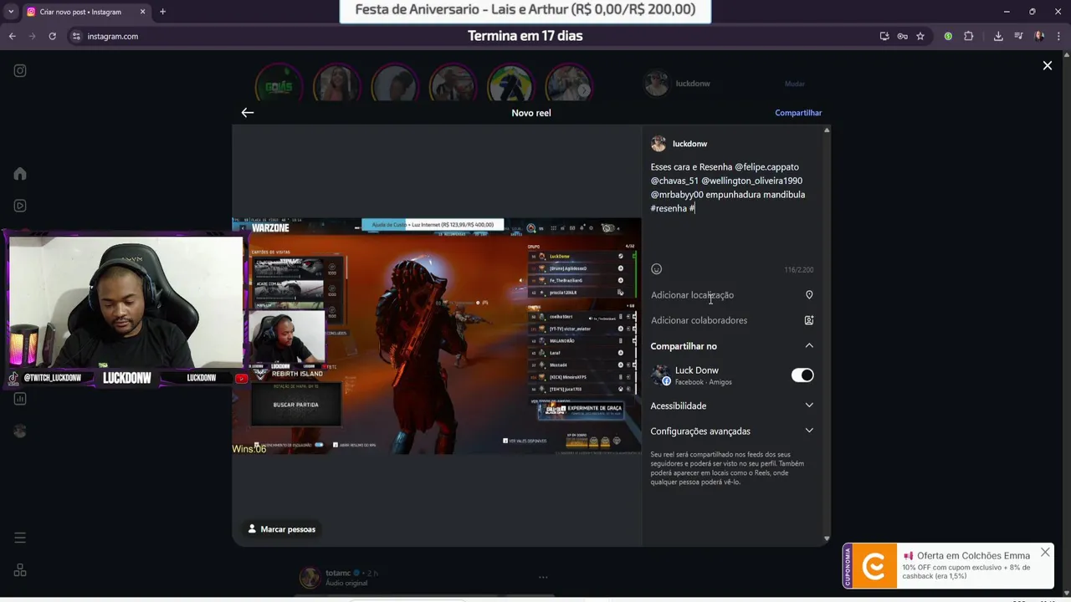
Task: Click the browser Forward button
Action: pyautogui.click(x=32, y=36)
